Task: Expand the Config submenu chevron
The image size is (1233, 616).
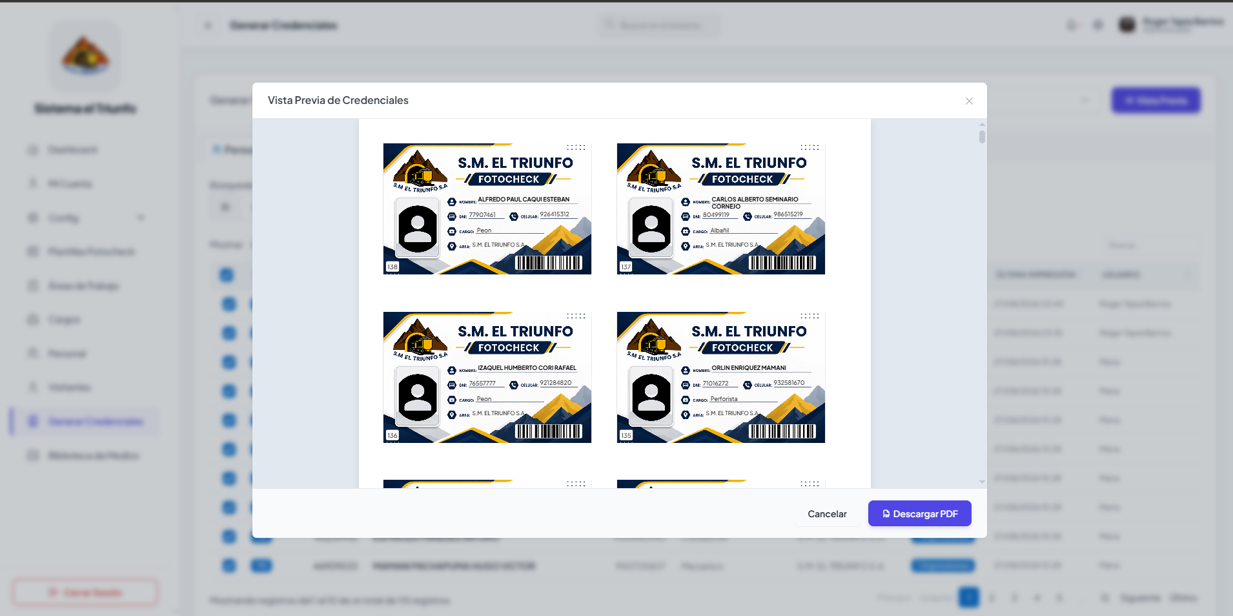Action: click(x=141, y=218)
